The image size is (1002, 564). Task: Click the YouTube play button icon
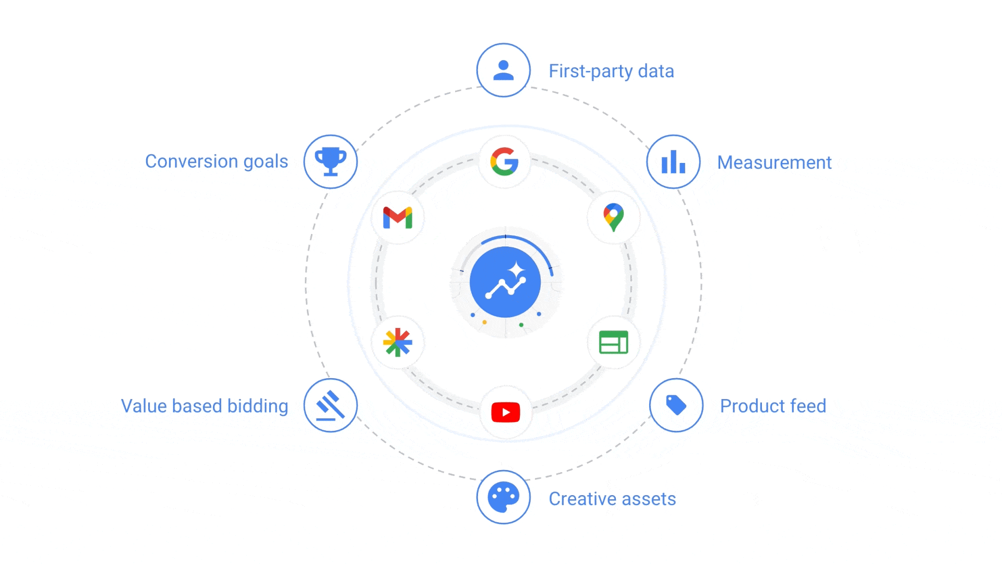pos(505,412)
